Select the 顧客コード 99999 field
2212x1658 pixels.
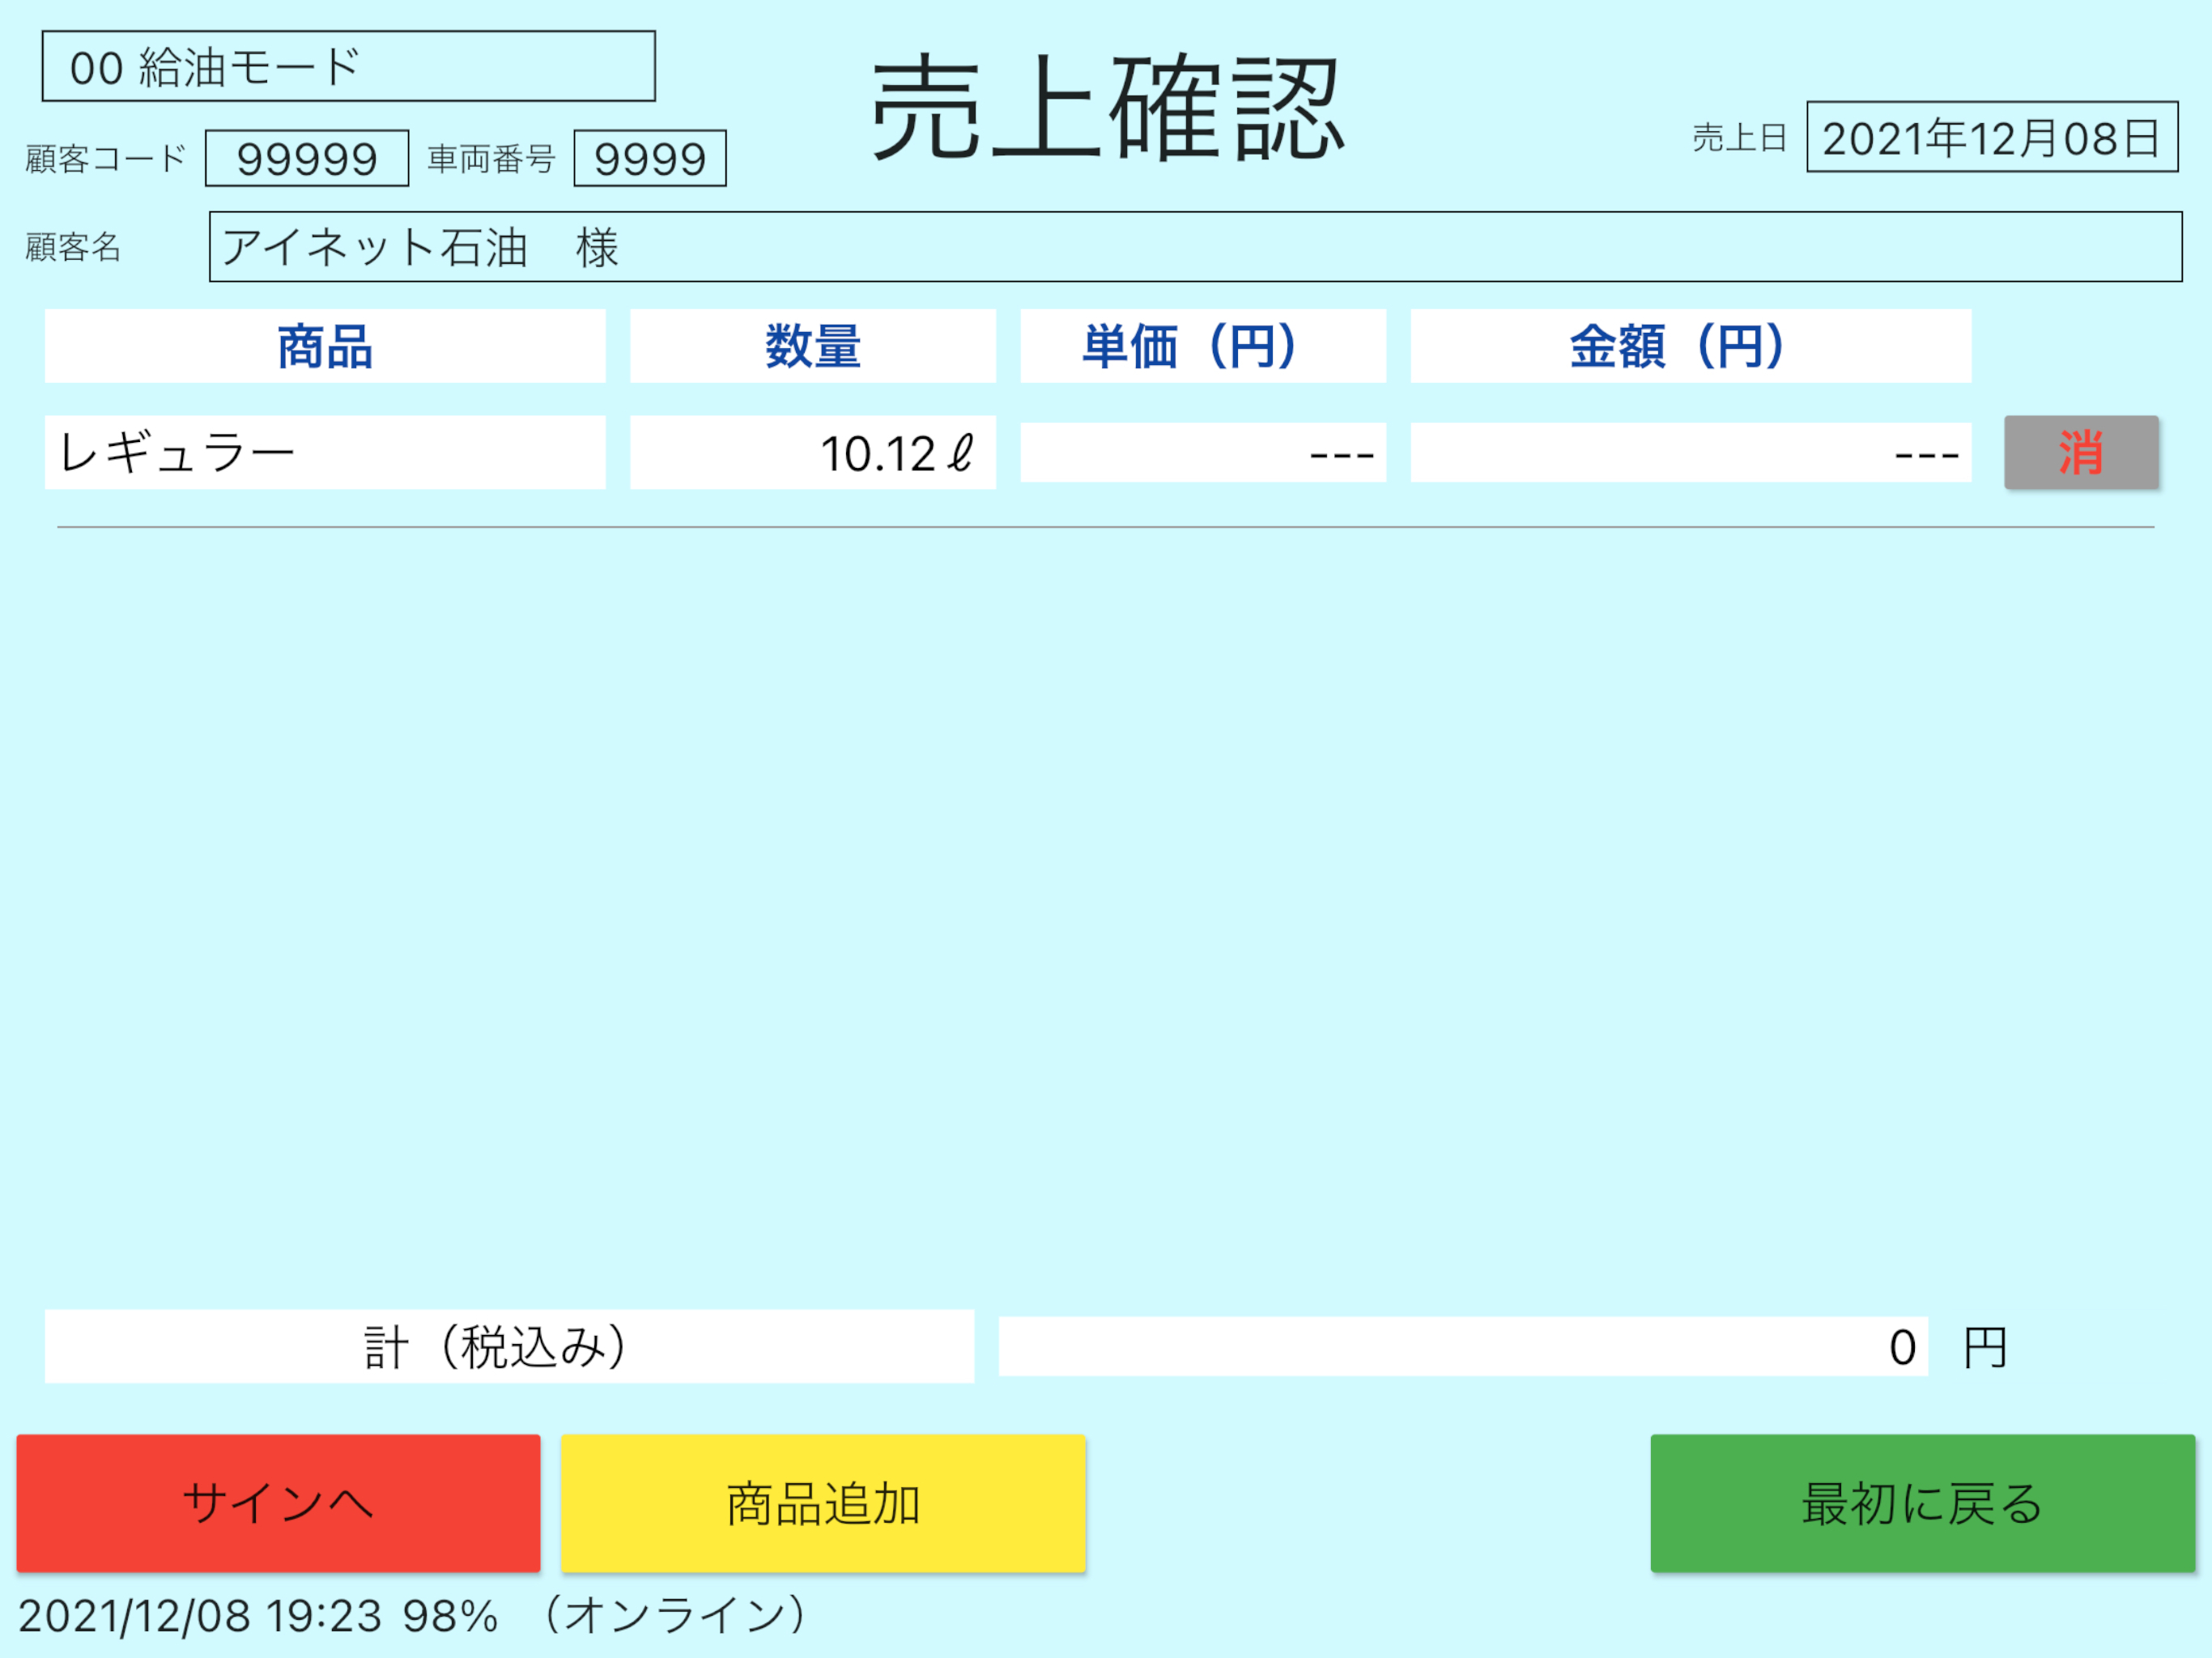click(x=306, y=158)
